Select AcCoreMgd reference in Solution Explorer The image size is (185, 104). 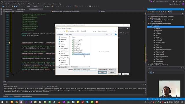point(159,30)
